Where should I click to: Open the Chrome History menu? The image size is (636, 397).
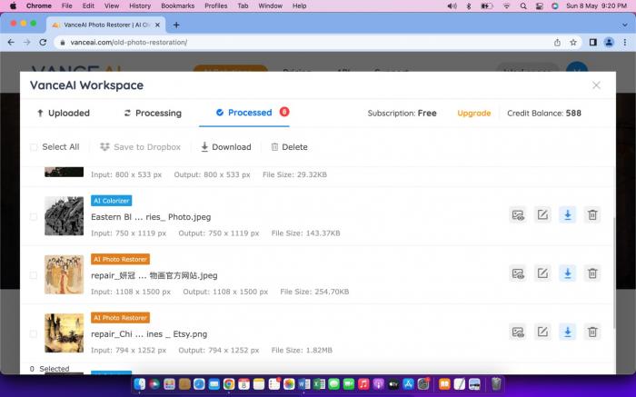pos(140,6)
